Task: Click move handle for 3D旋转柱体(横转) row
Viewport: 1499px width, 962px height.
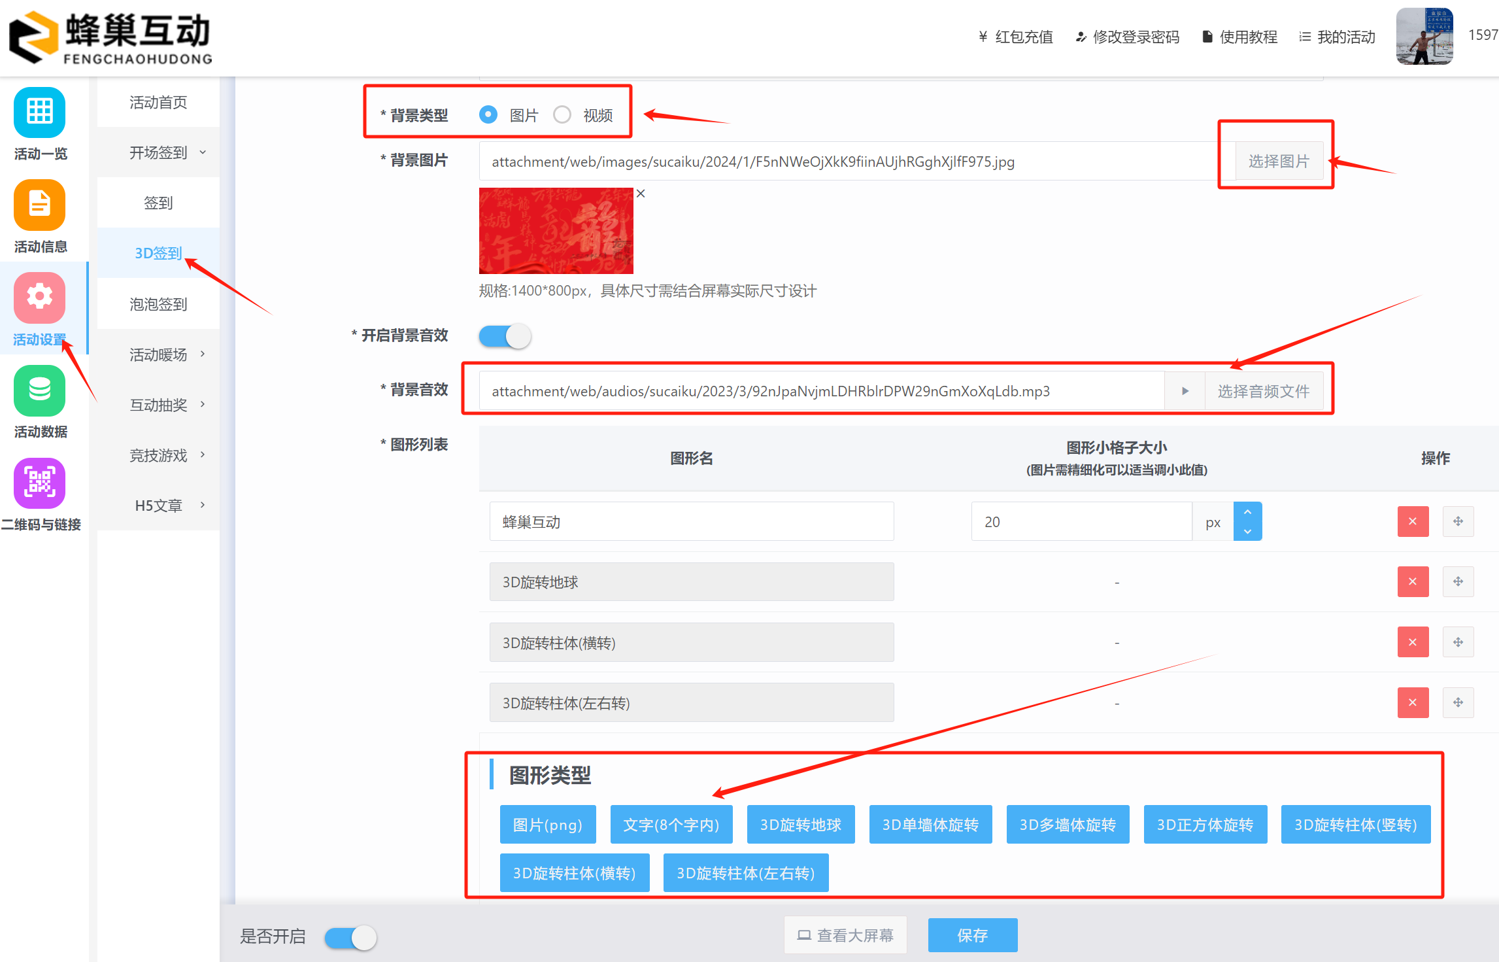Action: coord(1458,642)
